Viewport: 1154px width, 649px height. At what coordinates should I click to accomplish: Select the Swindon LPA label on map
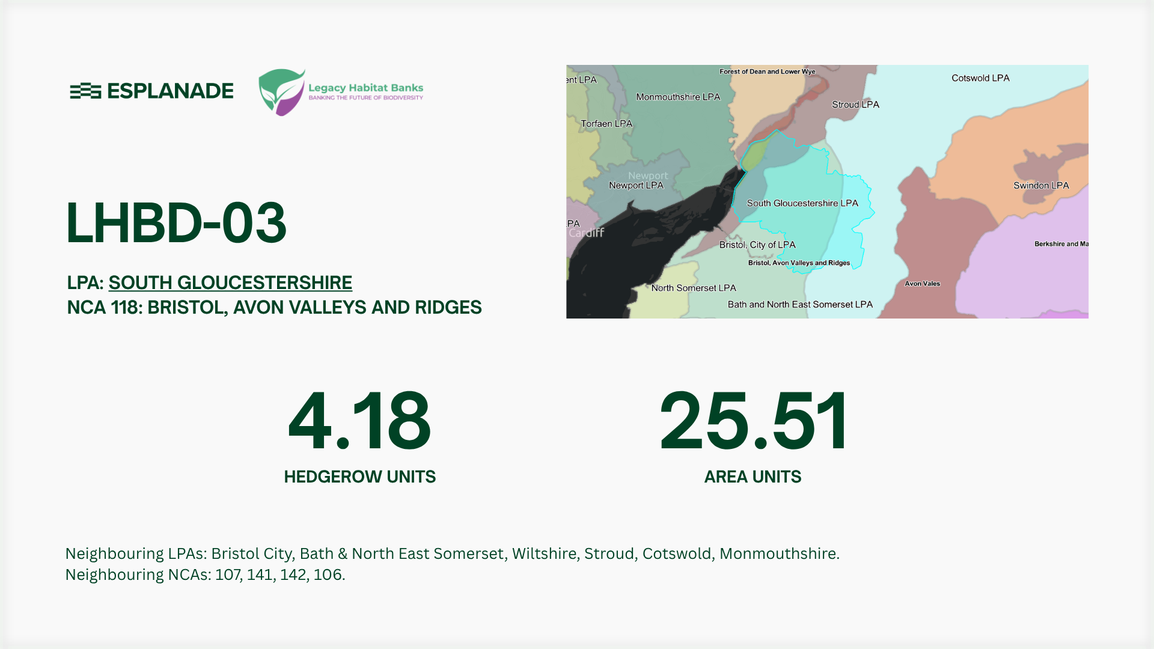pyautogui.click(x=1041, y=186)
